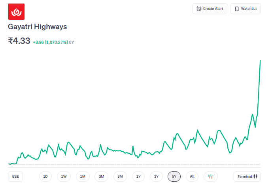Select the active 5Y range
The image size is (270, 186).
(x=174, y=177)
